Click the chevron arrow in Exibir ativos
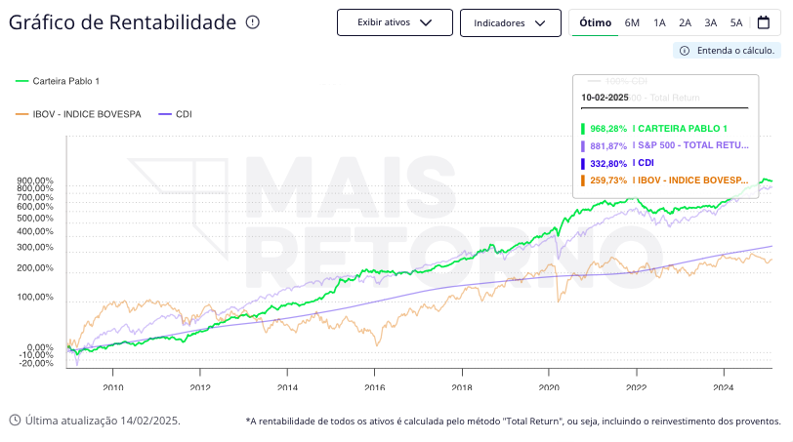The image size is (793, 442). click(x=425, y=22)
